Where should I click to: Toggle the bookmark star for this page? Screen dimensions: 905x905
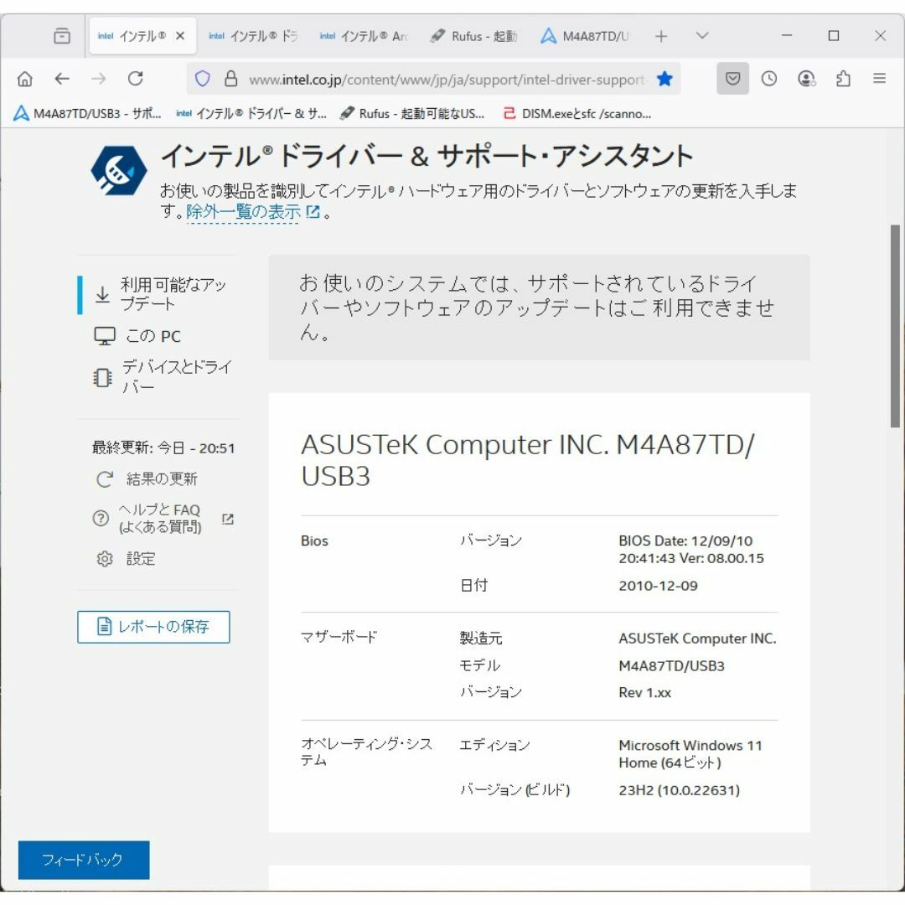pos(665,79)
